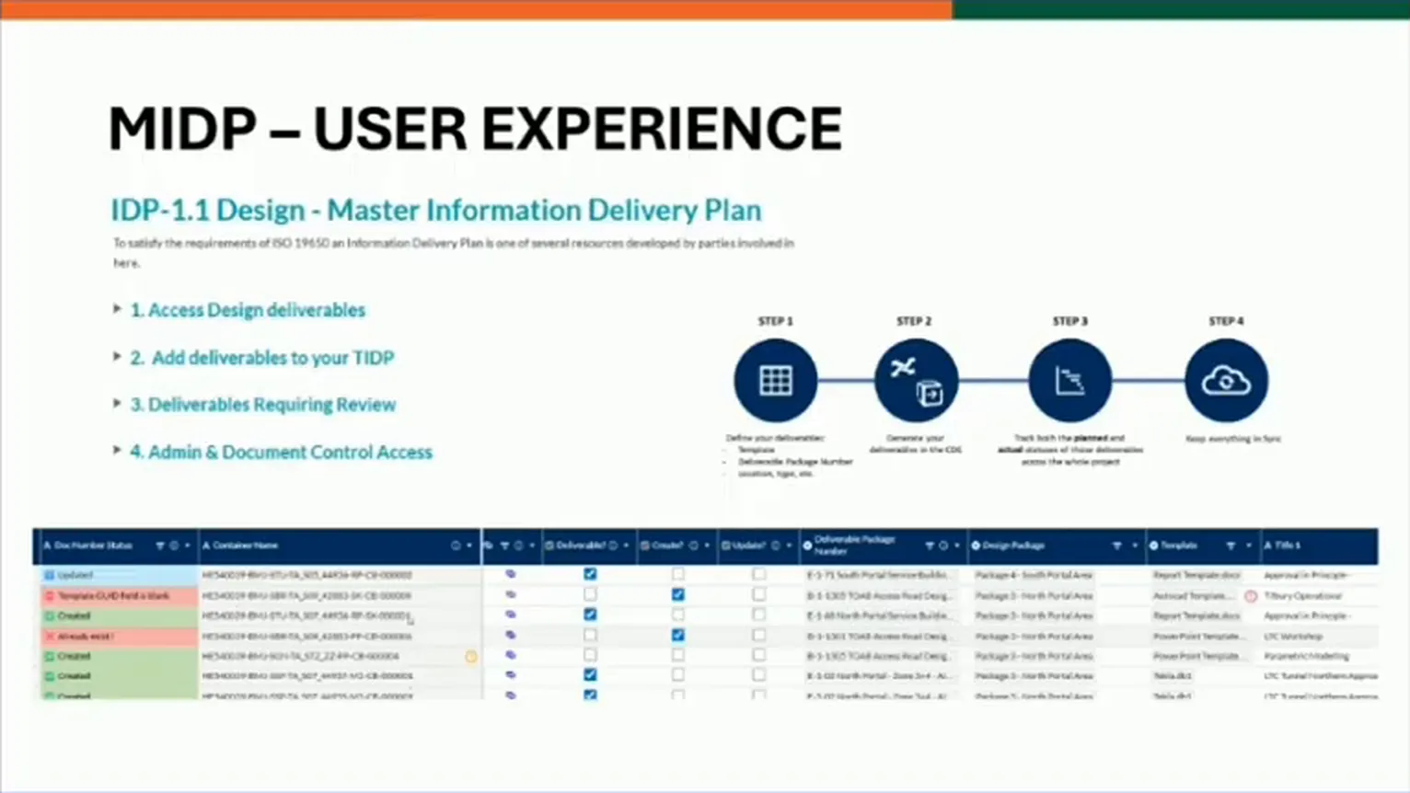1410x793 pixels.
Task: Uncheck Deliverable? checkbox in Updated row
Action: click(590, 574)
